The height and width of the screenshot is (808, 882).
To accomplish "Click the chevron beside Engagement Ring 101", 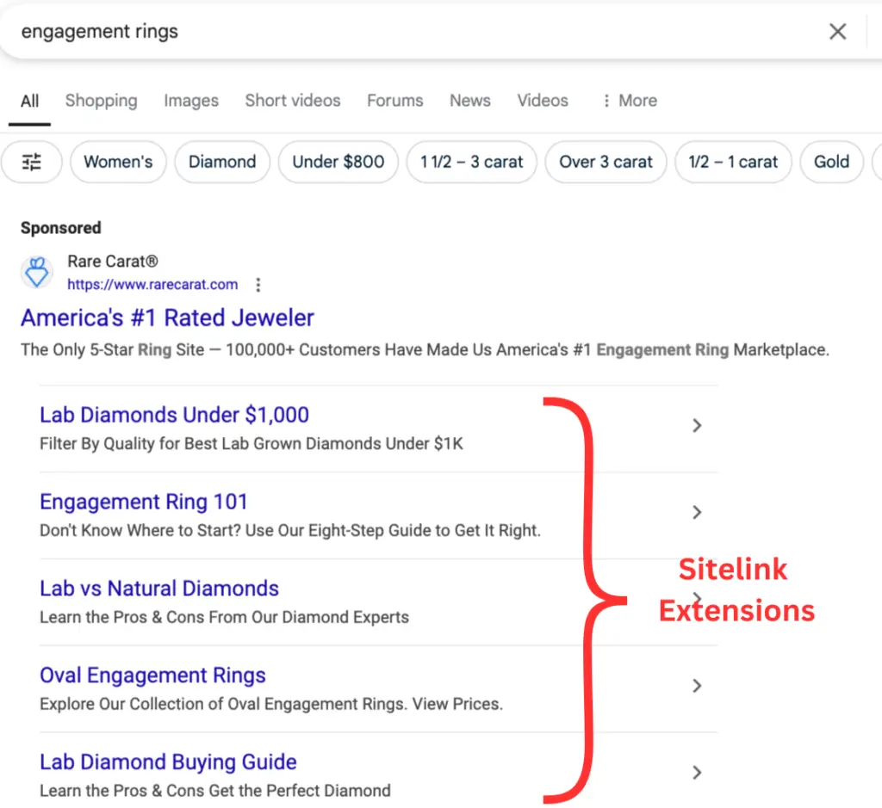I will (696, 512).
